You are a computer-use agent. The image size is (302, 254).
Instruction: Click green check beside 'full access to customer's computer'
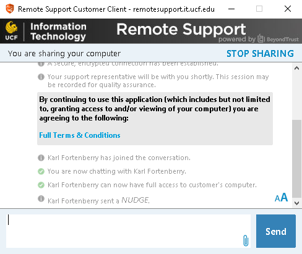tap(41, 185)
